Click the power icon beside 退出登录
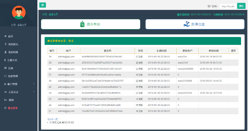Viewport: 248px width, 131px height. 5,108
